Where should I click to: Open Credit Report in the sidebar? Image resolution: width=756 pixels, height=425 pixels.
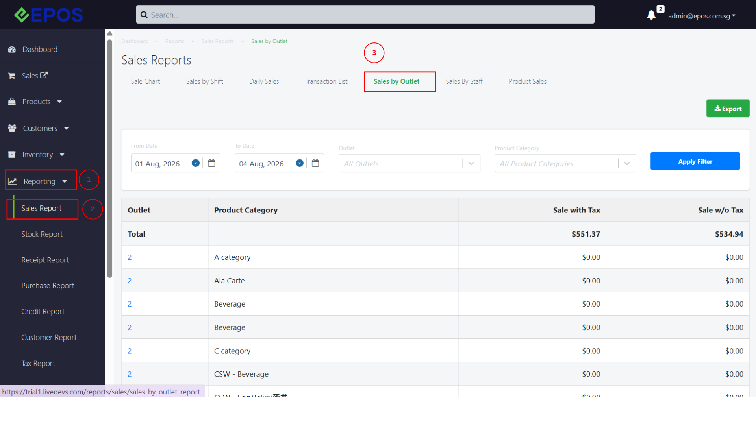click(43, 312)
